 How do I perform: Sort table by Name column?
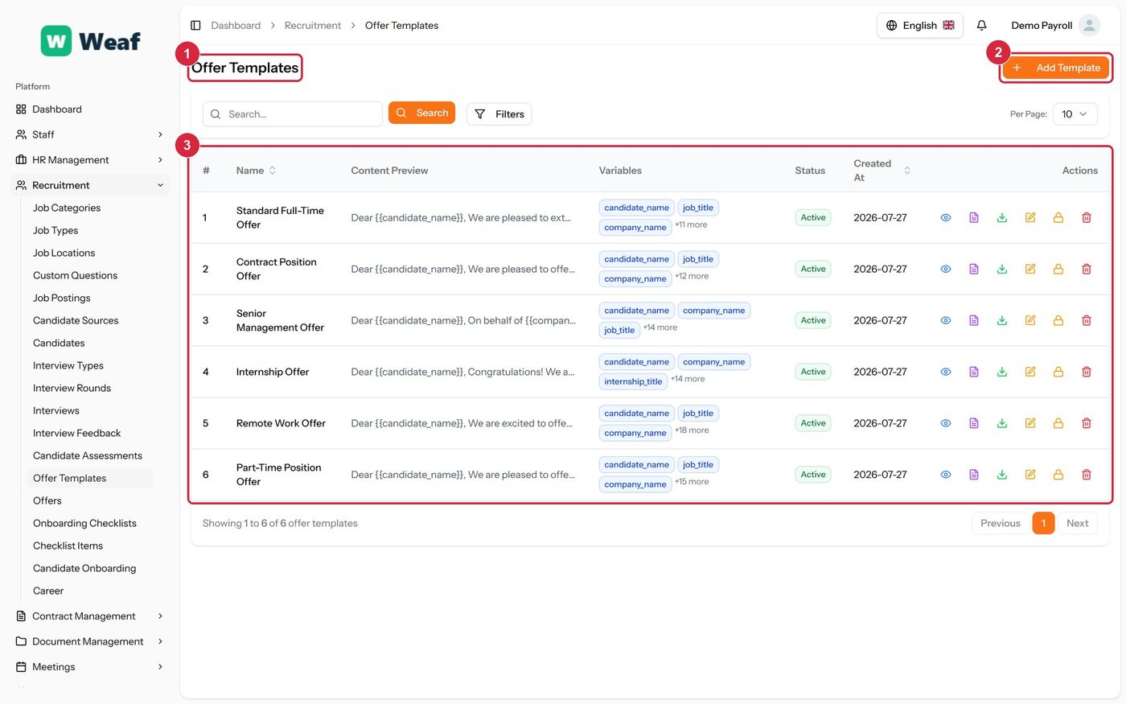click(x=256, y=171)
